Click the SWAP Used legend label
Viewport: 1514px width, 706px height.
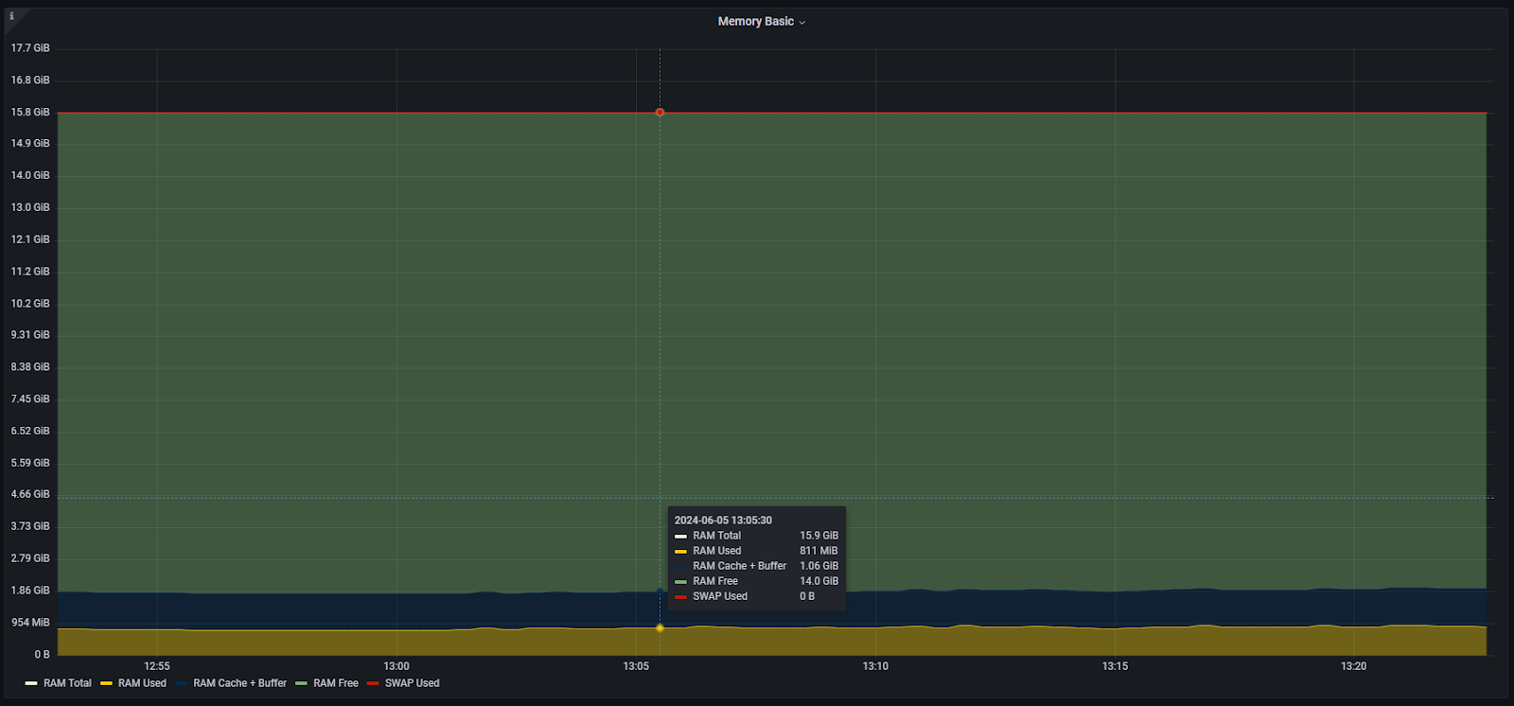coord(412,683)
